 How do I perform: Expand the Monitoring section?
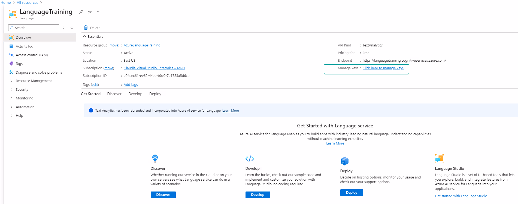pos(24,98)
